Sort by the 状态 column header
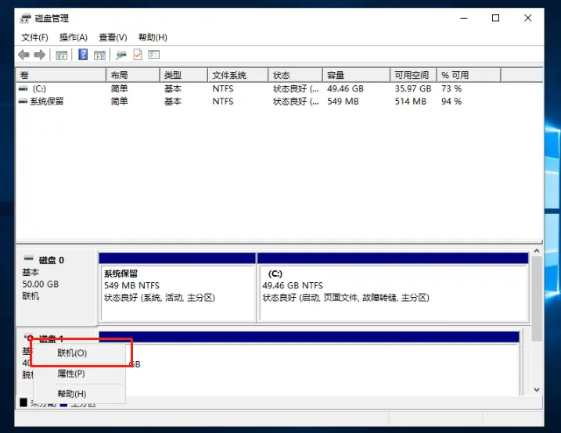This screenshot has width=561, height=433. [x=296, y=75]
